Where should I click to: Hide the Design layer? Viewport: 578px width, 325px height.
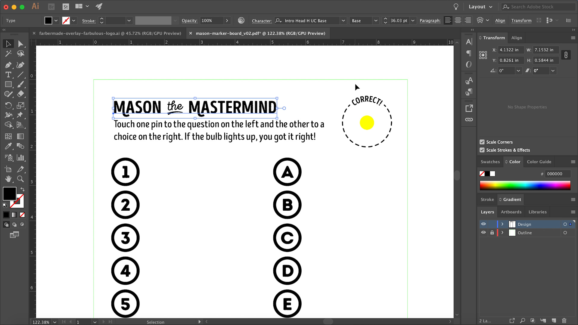[483, 224]
